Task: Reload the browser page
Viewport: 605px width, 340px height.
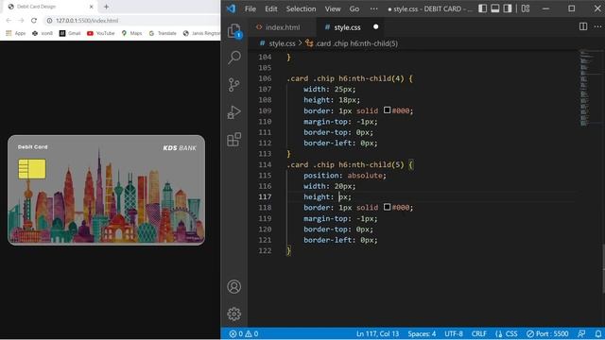Action: [34, 21]
